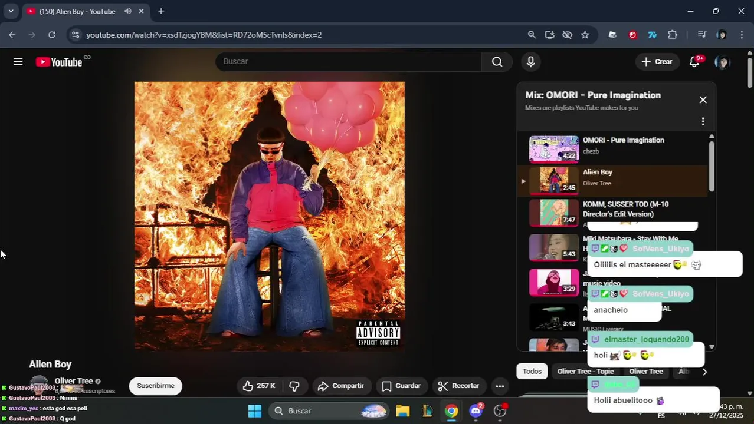Go back in the browser
The image size is (754, 424).
coord(12,35)
